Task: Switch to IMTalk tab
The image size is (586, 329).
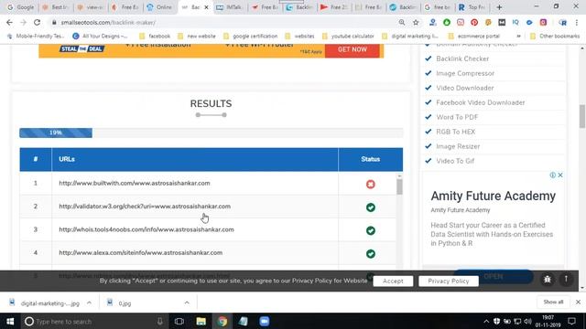Action: pyautogui.click(x=230, y=7)
